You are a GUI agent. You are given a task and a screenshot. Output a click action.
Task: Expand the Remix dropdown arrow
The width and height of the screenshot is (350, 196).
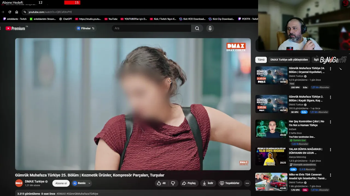pyautogui.click(x=89, y=183)
